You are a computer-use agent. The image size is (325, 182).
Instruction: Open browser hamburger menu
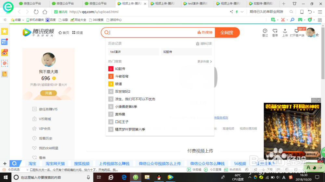tap(320, 12)
